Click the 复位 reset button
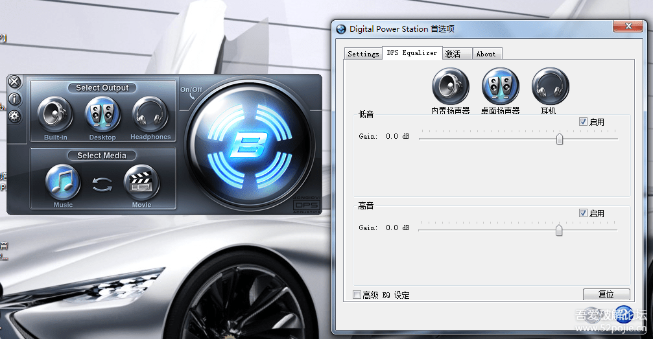 606,294
